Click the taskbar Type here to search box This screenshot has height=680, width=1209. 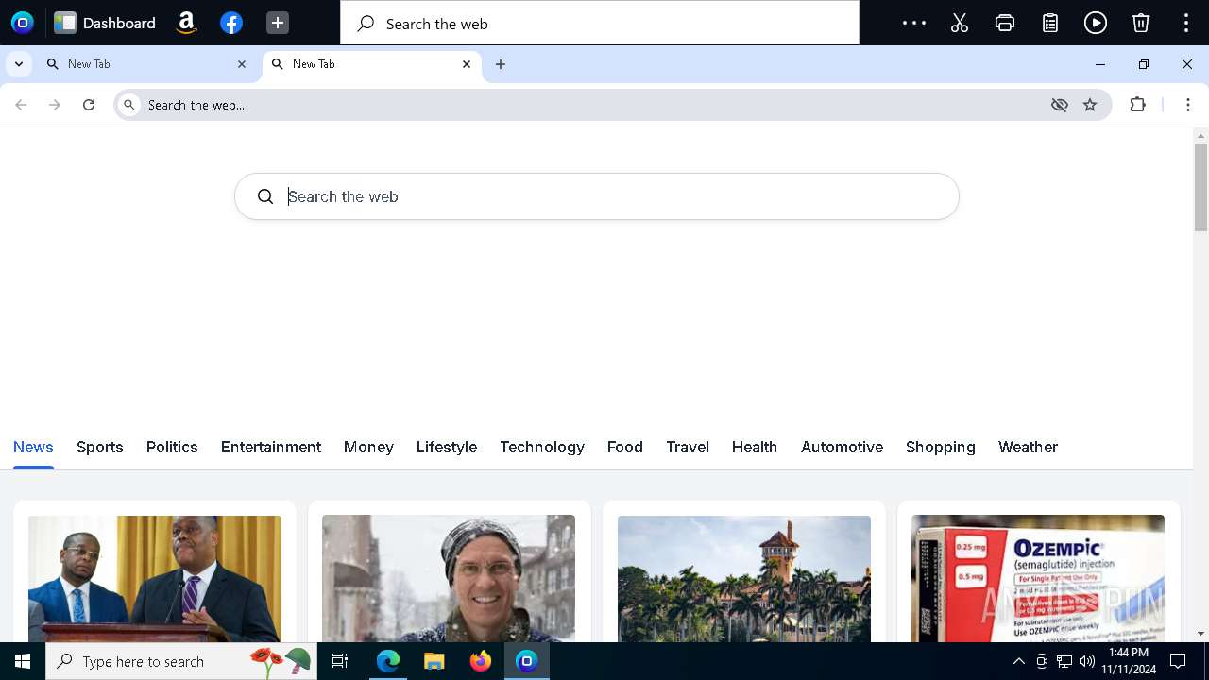pyautogui.click(x=180, y=661)
